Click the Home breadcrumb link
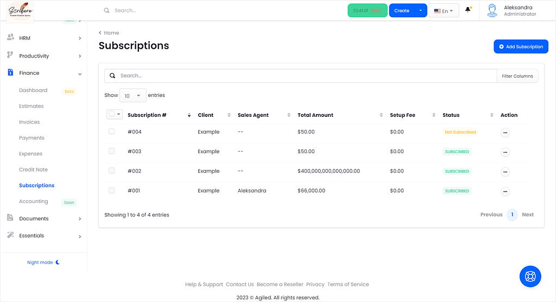The image size is (556, 302). 111,33
